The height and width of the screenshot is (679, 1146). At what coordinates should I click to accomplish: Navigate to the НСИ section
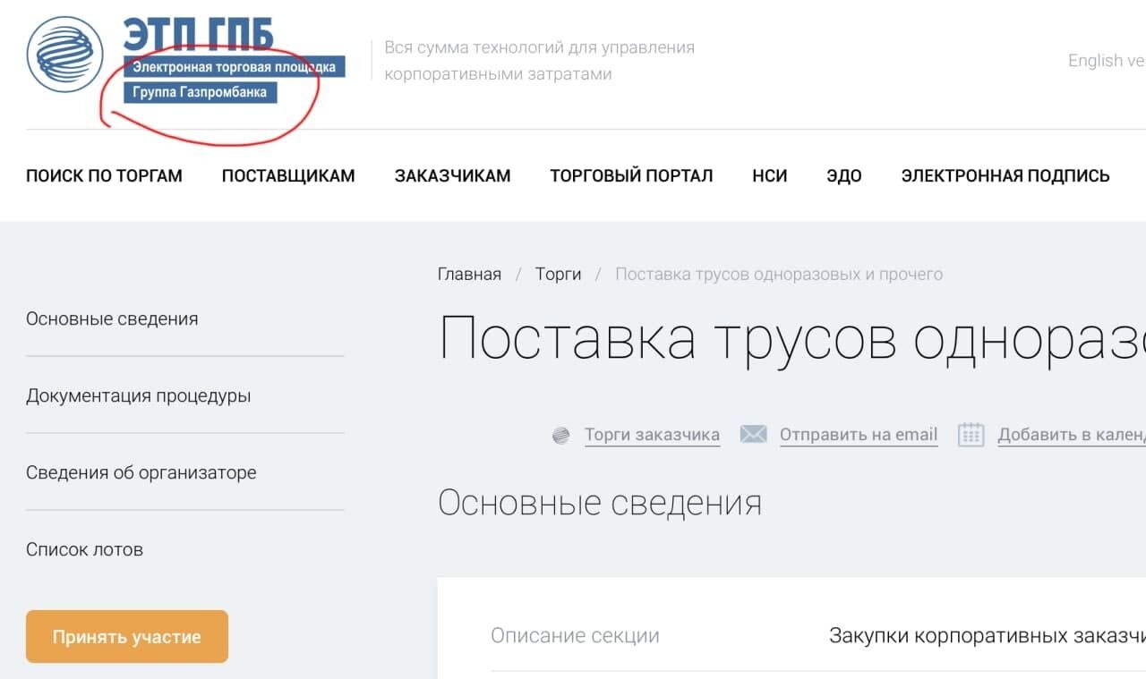[x=770, y=175]
